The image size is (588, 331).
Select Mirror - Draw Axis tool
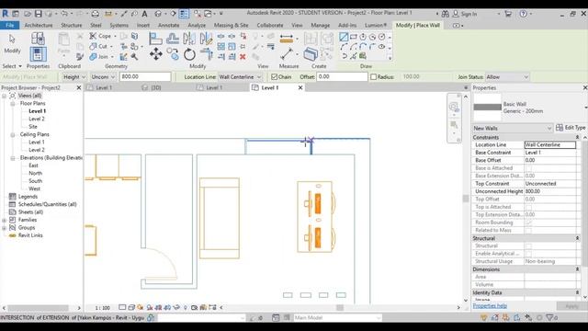coord(206,39)
